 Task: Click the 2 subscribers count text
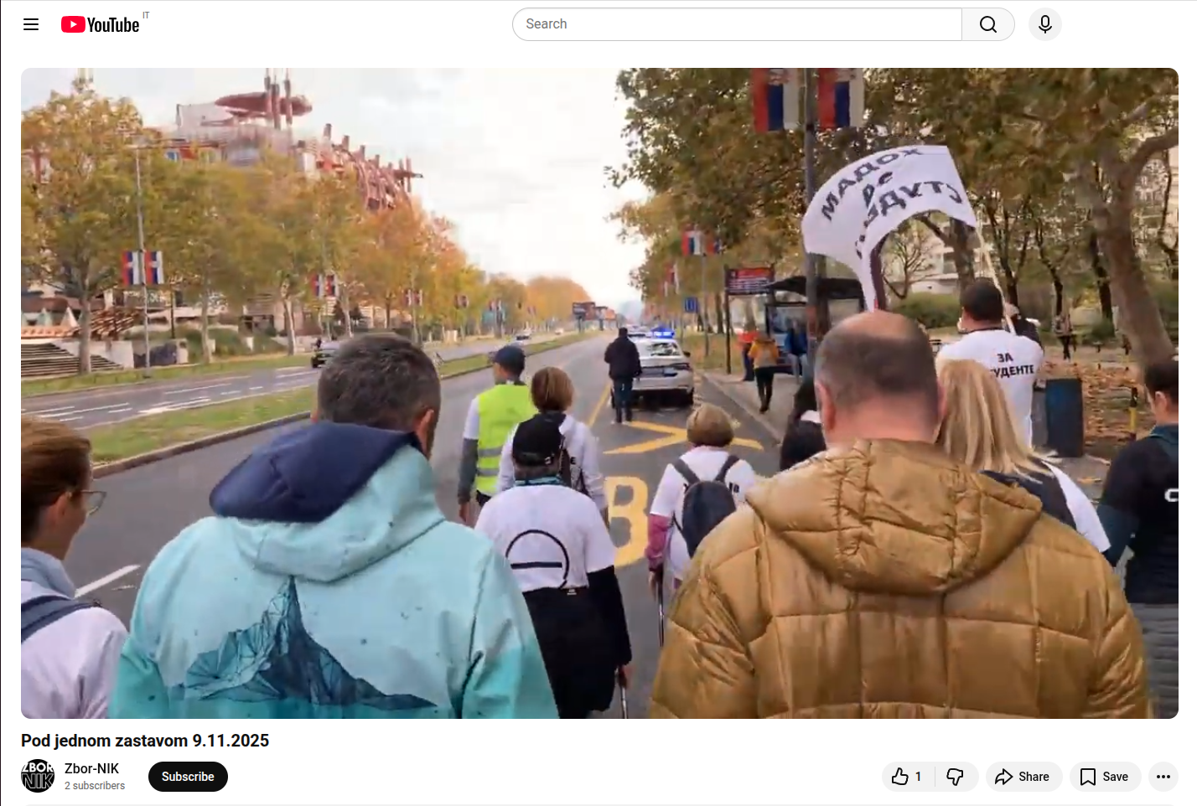95,786
